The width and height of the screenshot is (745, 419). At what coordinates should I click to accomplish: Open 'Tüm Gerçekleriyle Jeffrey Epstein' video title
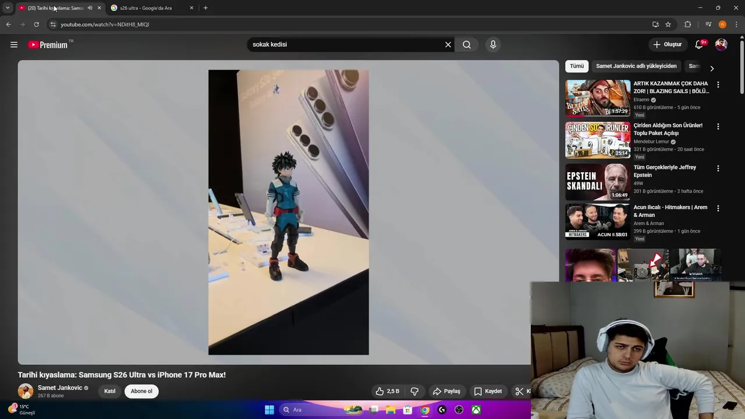tap(665, 171)
